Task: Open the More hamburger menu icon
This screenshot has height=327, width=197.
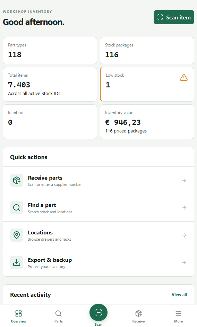Action: [x=178, y=313]
